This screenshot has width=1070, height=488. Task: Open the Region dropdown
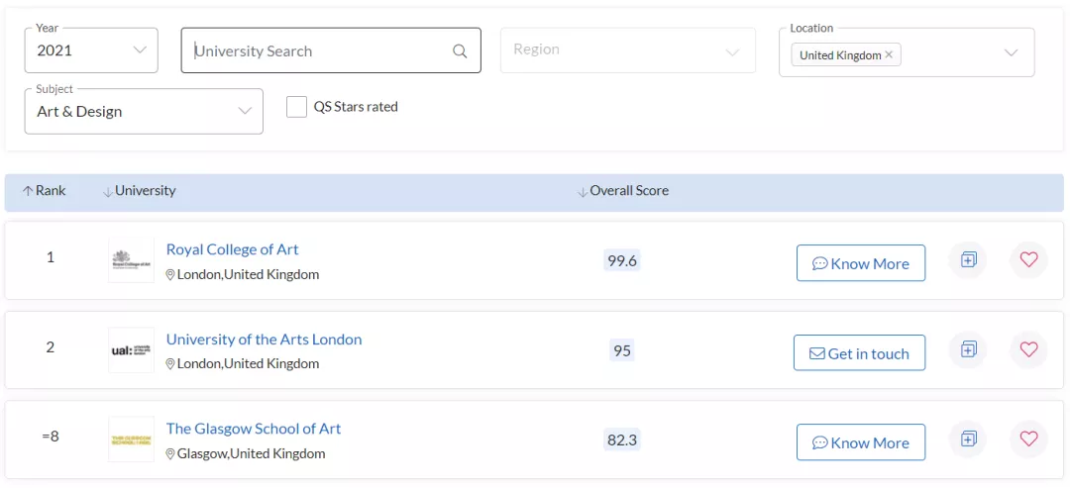tap(628, 50)
